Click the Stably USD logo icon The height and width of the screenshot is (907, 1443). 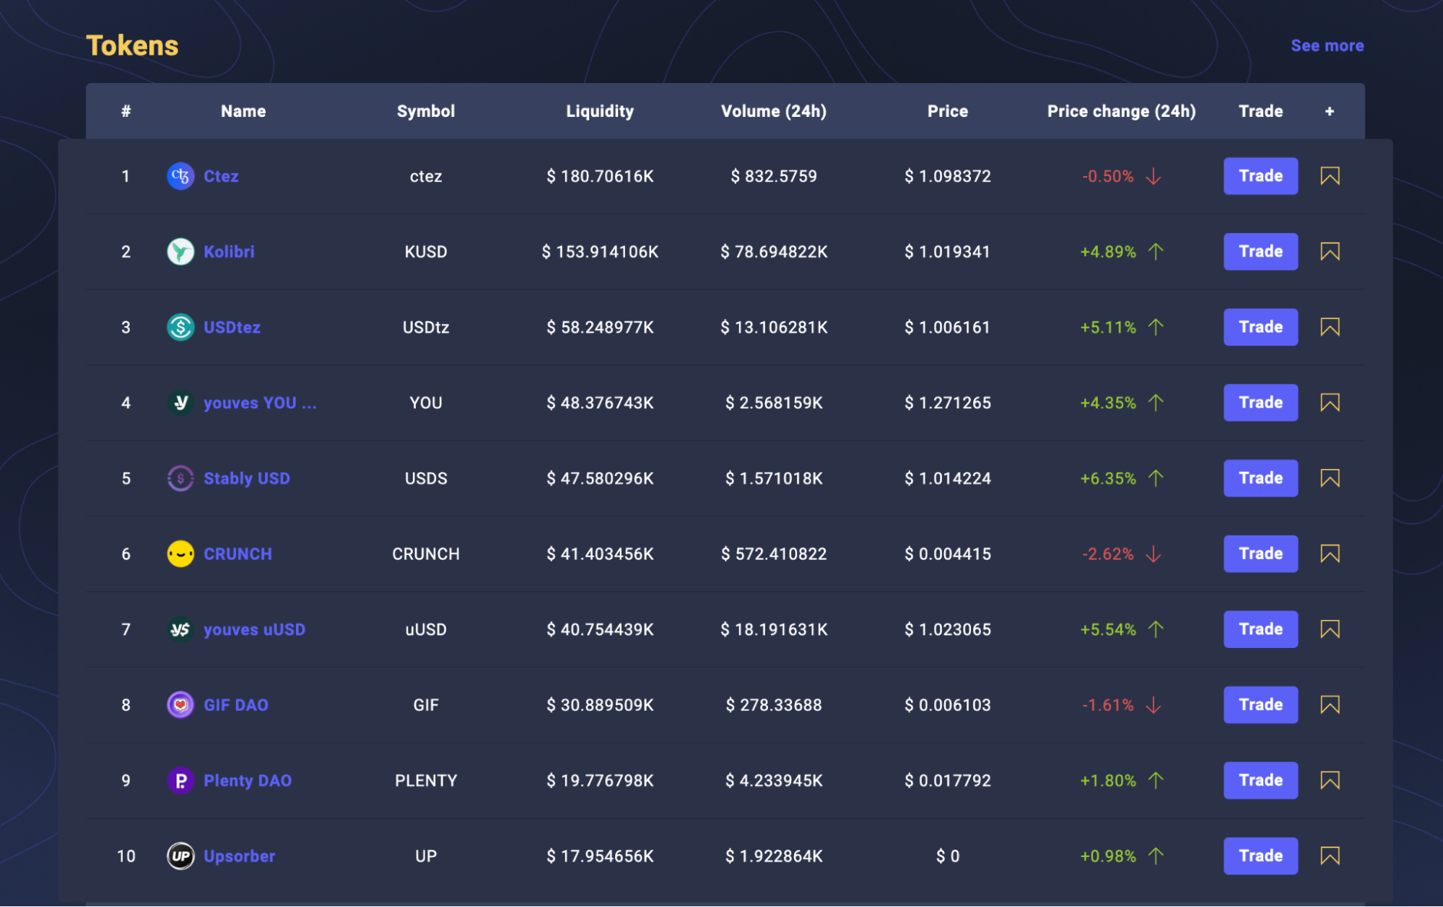click(180, 478)
